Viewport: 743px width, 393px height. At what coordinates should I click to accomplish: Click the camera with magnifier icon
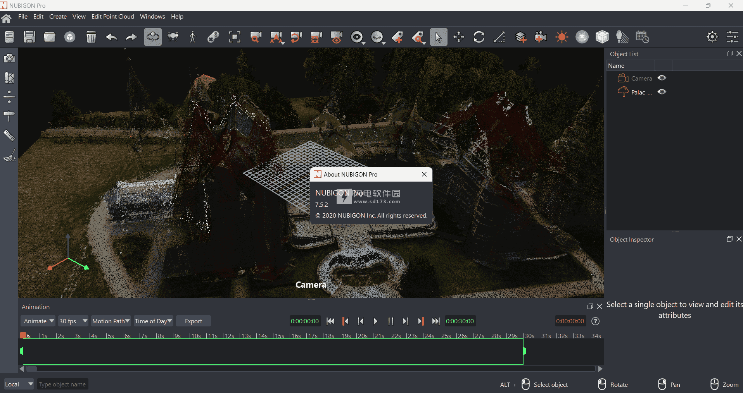(x=256, y=37)
